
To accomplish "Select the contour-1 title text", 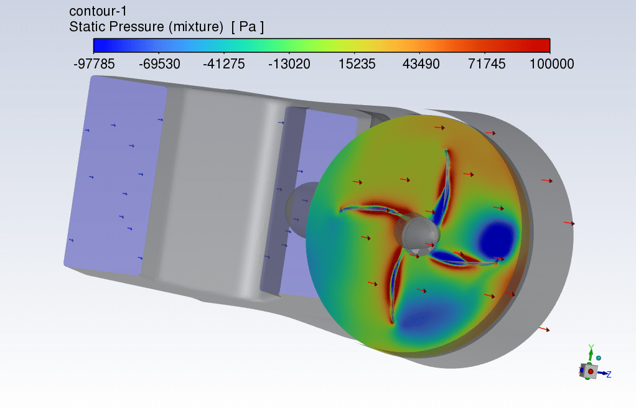I will click(97, 12).
